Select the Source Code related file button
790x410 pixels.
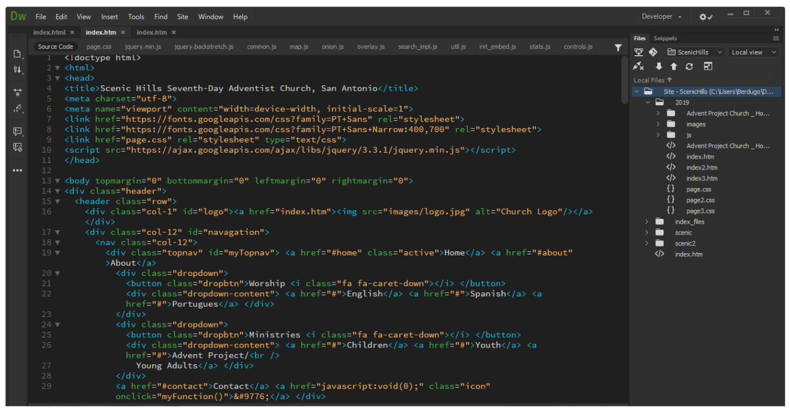pyautogui.click(x=55, y=46)
